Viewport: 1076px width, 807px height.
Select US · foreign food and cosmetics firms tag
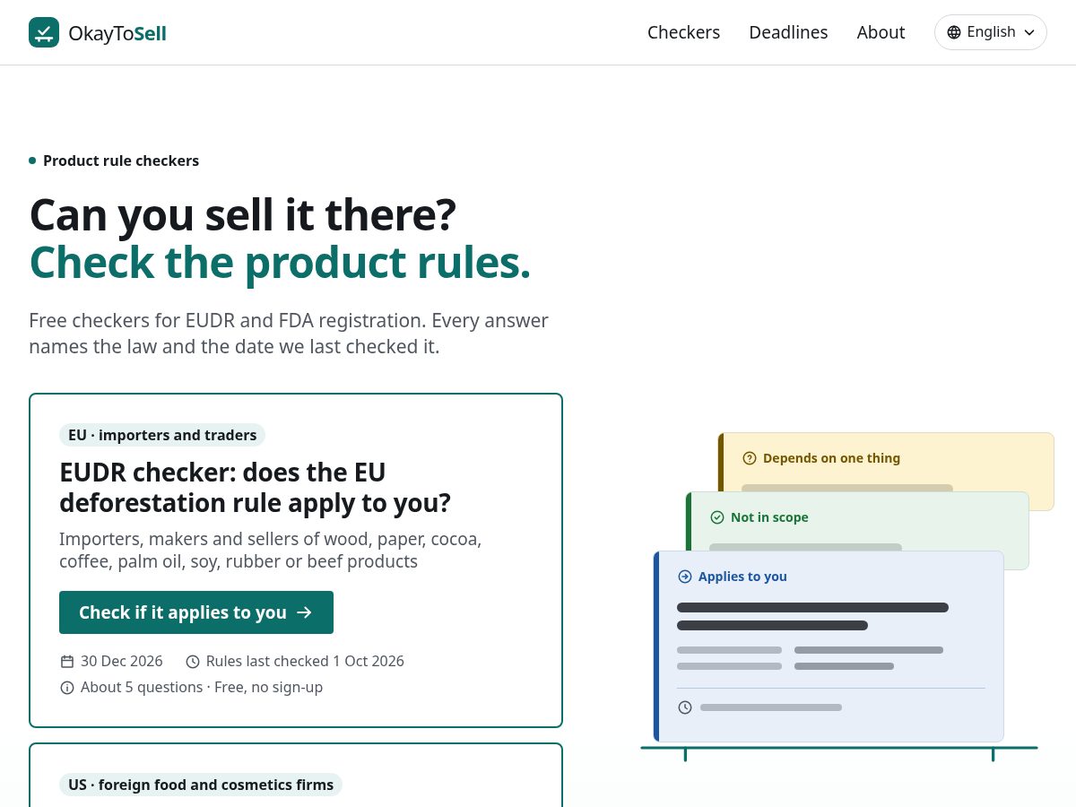(201, 785)
